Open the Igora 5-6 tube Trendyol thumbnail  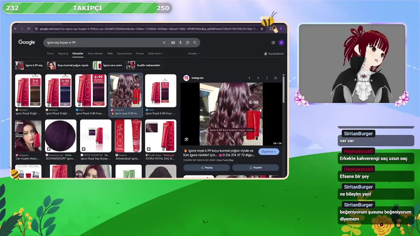point(28,91)
